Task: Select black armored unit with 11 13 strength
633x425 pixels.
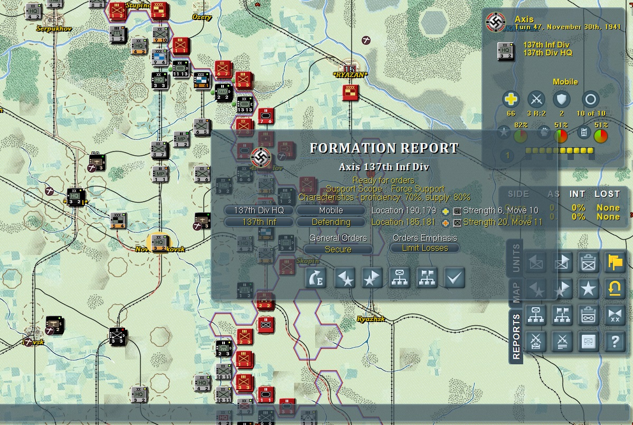Action: [181, 69]
